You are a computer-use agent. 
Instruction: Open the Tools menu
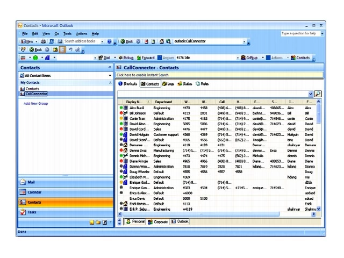(x=67, y=33)
